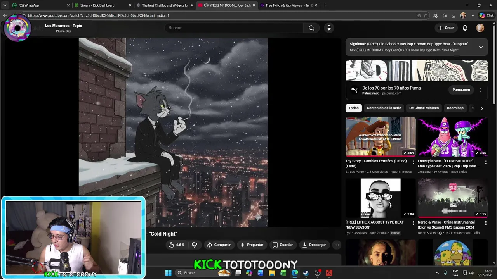The image size is (497, 279).
Task: Click the Puma banner ad image
Action: click(x=417, y=71)
